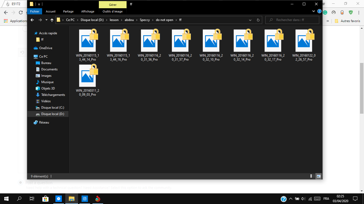
Task: Click the 'Rechercher dans : ff' search box
Action: (x=292, y=20)
